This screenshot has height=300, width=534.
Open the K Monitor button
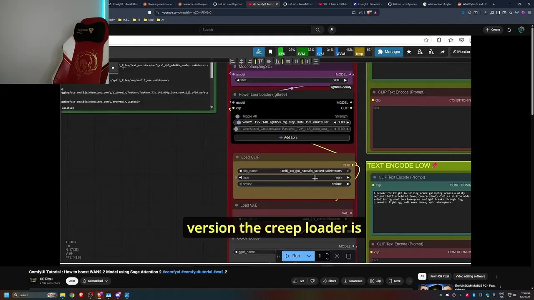pyautogui.click(x=461, y=52)
